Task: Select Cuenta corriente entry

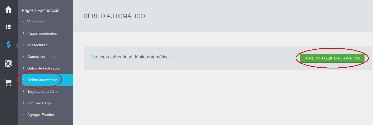Action: [x=41, y=57]
